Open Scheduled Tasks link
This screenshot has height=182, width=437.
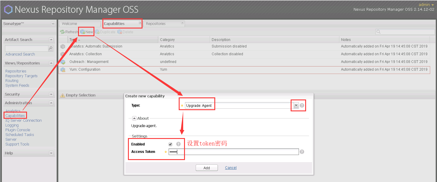point(20,135)
